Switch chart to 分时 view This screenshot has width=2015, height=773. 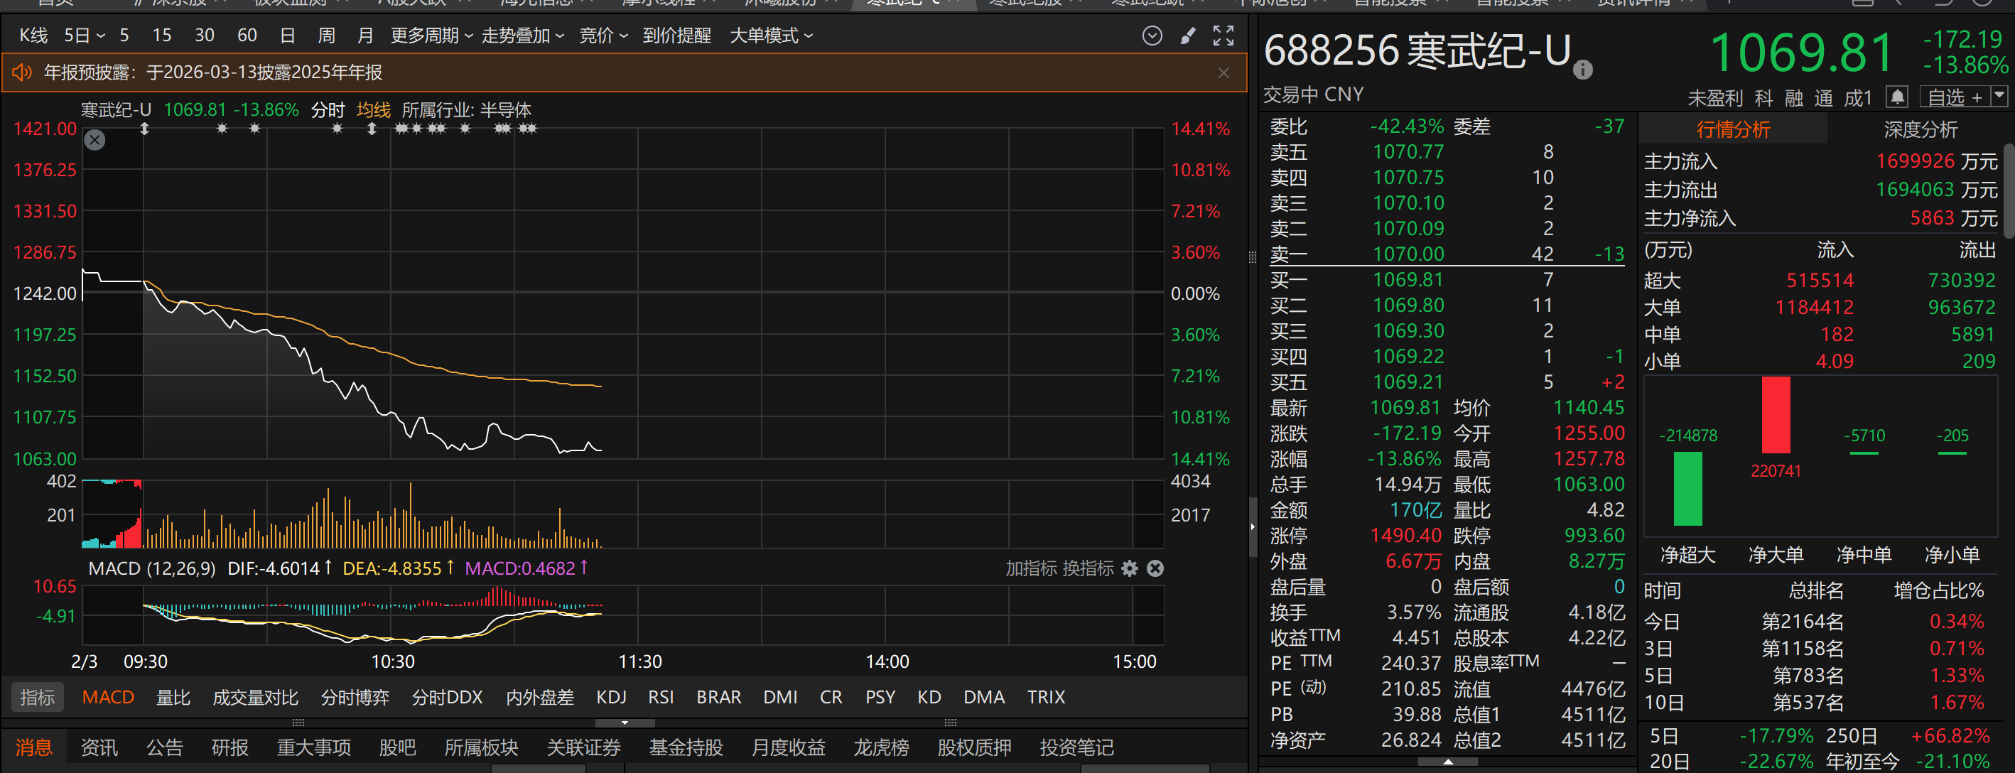pyautogui.click(x=327, y=110)
